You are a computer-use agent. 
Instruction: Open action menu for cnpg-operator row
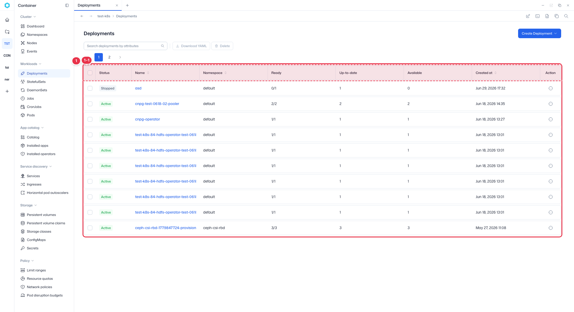point(550,119)
